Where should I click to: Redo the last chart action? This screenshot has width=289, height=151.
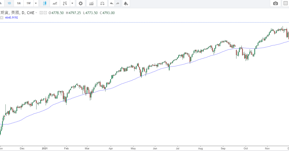click(x=118, y=3)
